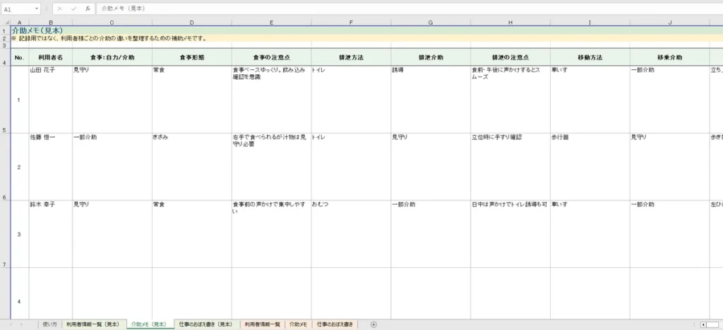Click the Enter checkmark icon in formula bar

click(73, 9)
